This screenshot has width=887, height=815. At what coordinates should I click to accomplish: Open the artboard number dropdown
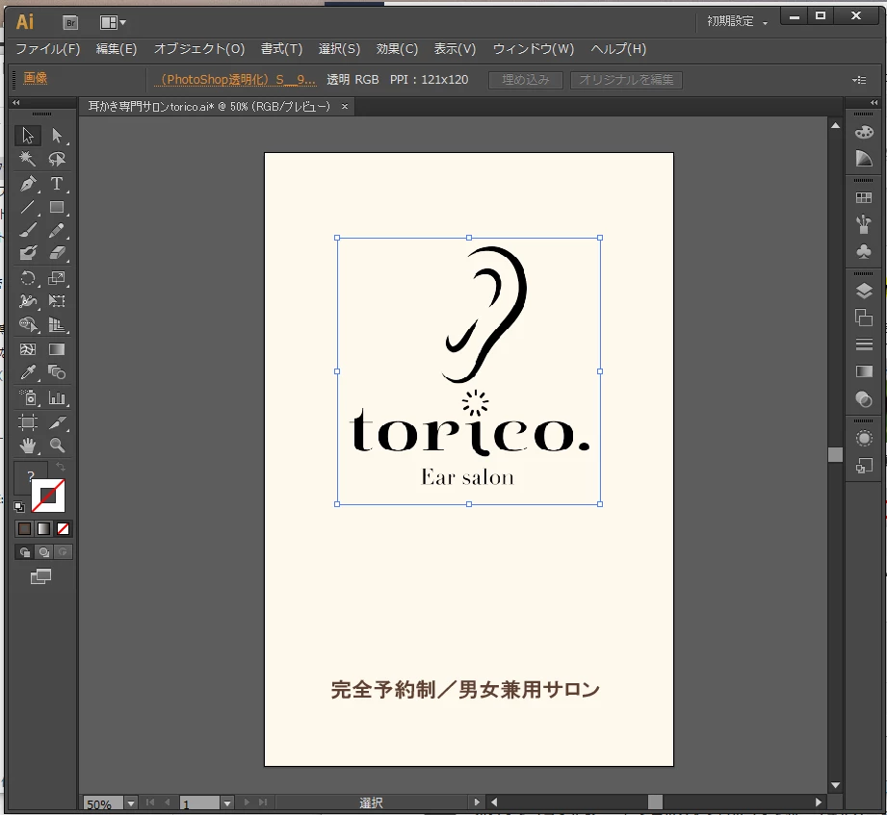[x=227, y=803]
